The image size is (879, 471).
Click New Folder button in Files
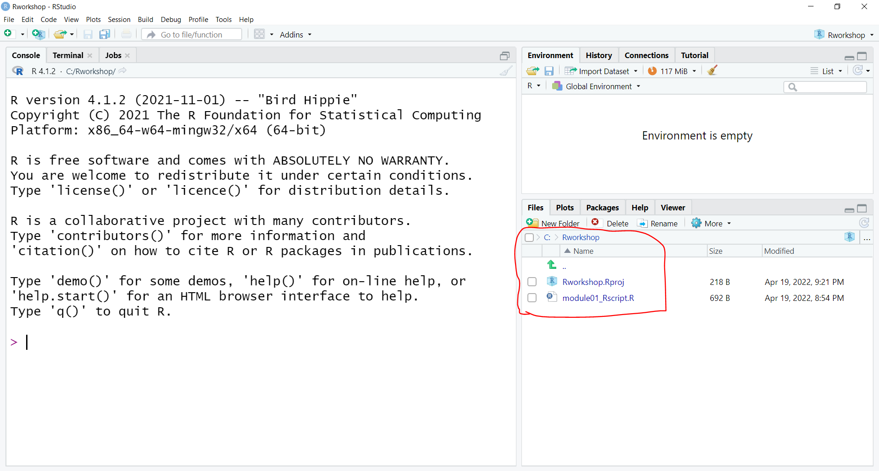click(x=553, y=223)
